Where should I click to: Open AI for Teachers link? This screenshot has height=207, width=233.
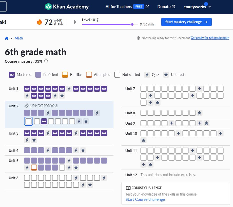tap(127, 7)
